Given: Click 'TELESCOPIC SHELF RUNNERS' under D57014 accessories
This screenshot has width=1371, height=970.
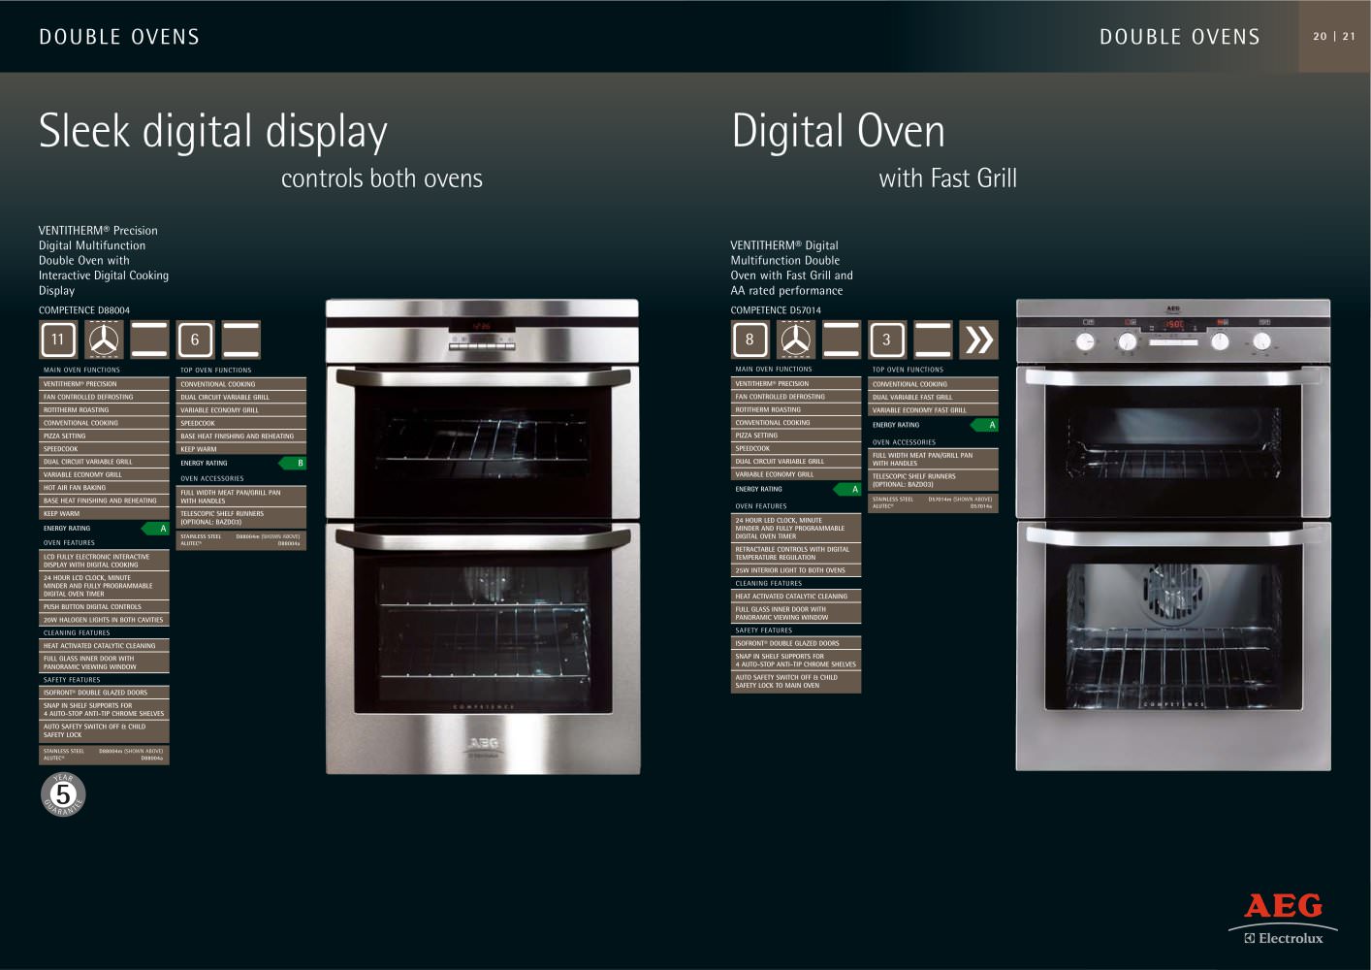Looking at the screenshot, I should [933, 480].
